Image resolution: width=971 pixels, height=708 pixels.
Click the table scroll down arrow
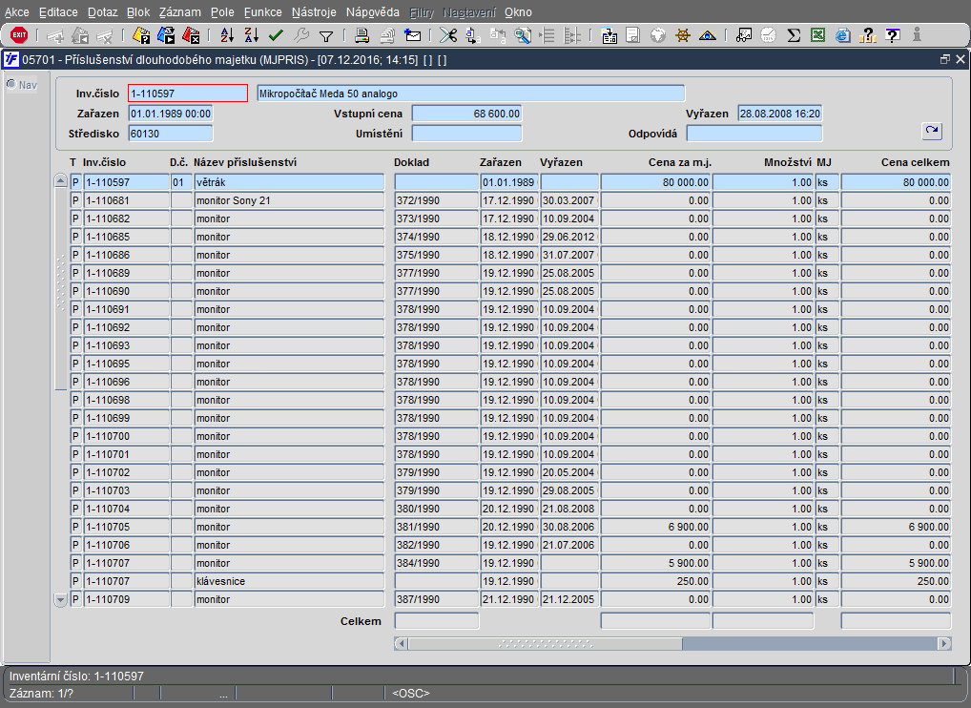(60, 599)
